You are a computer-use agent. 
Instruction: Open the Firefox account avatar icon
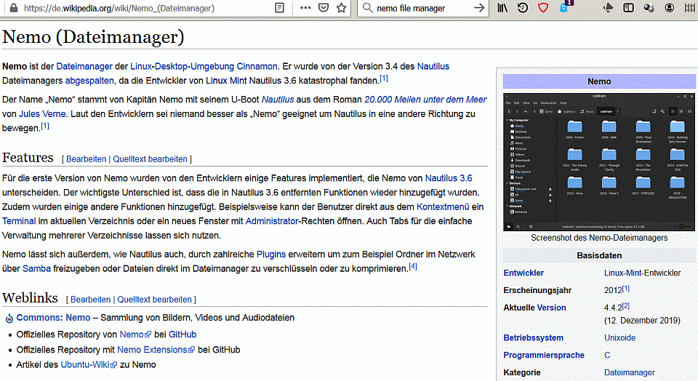point(670,7)
